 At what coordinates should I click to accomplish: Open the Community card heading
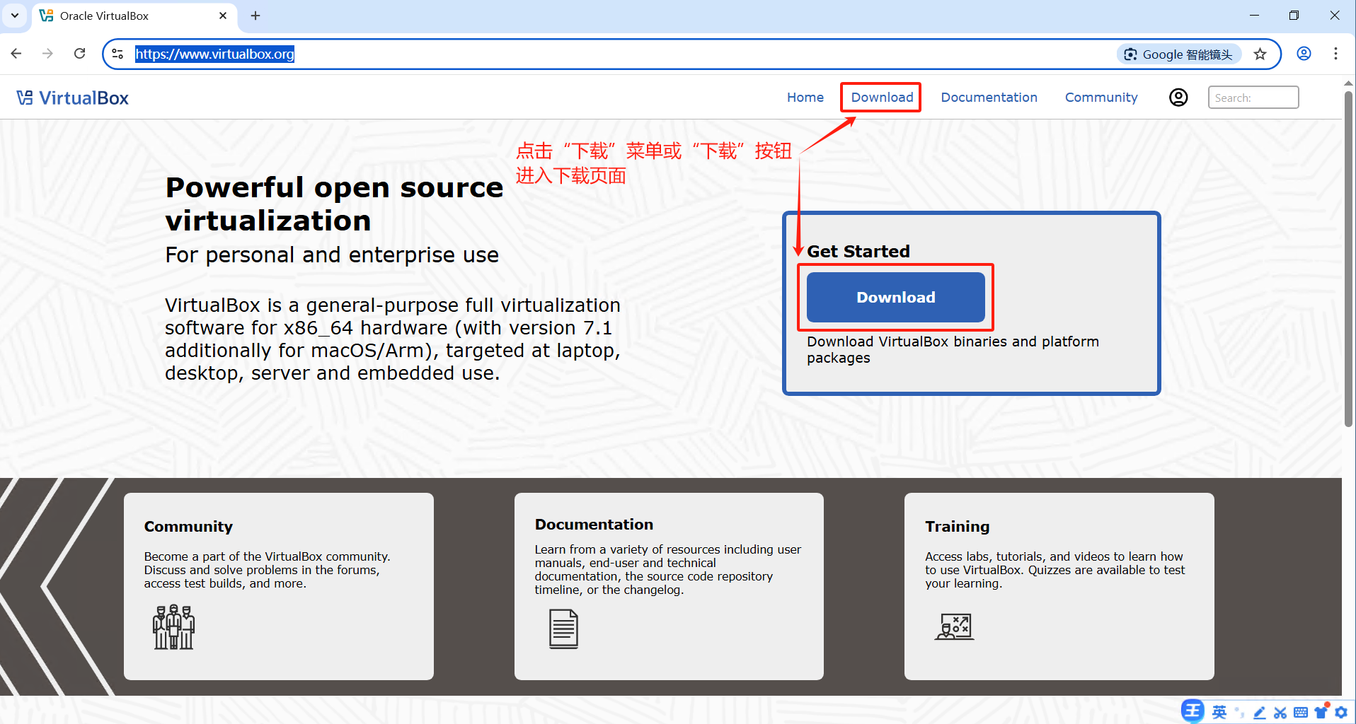tap(188, 527)
